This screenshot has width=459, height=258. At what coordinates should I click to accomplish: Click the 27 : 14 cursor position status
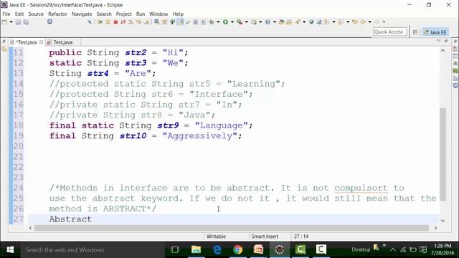[301, 236]
